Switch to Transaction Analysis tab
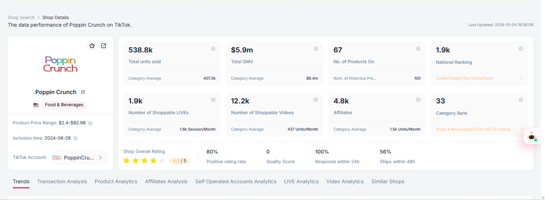The height and width of the screenshot is (200, 545). [x=62, y=182]
